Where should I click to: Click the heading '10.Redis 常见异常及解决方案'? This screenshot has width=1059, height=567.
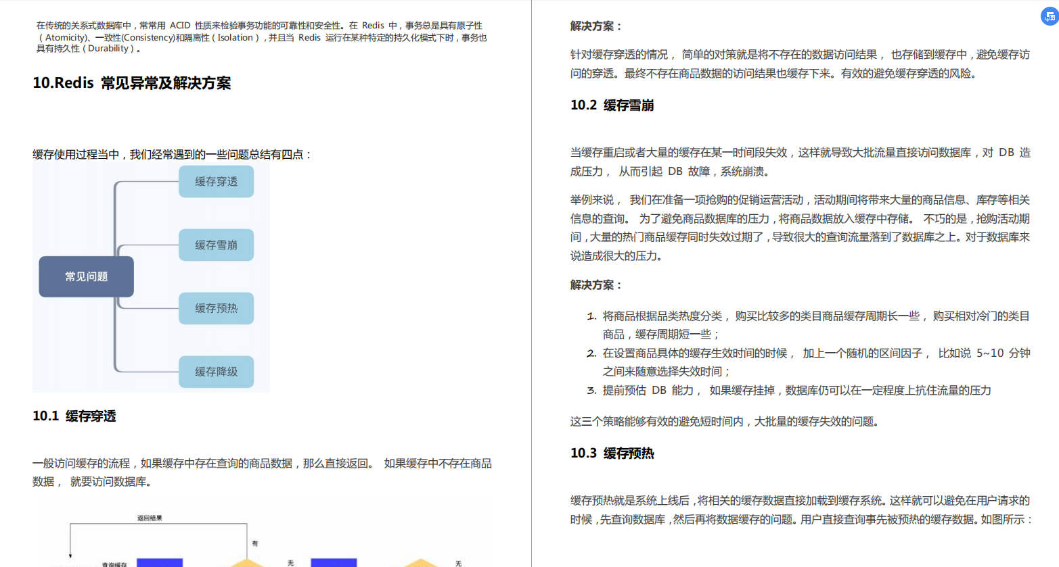[132, 83]
